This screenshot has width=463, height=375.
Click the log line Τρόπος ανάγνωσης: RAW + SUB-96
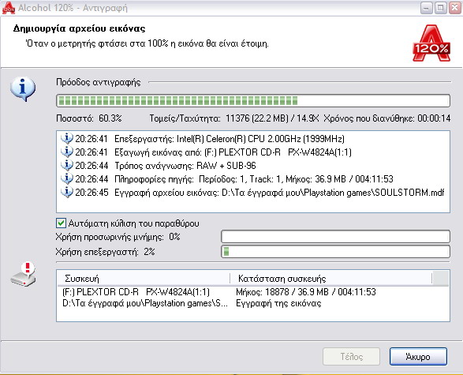(x=185, y=166)
